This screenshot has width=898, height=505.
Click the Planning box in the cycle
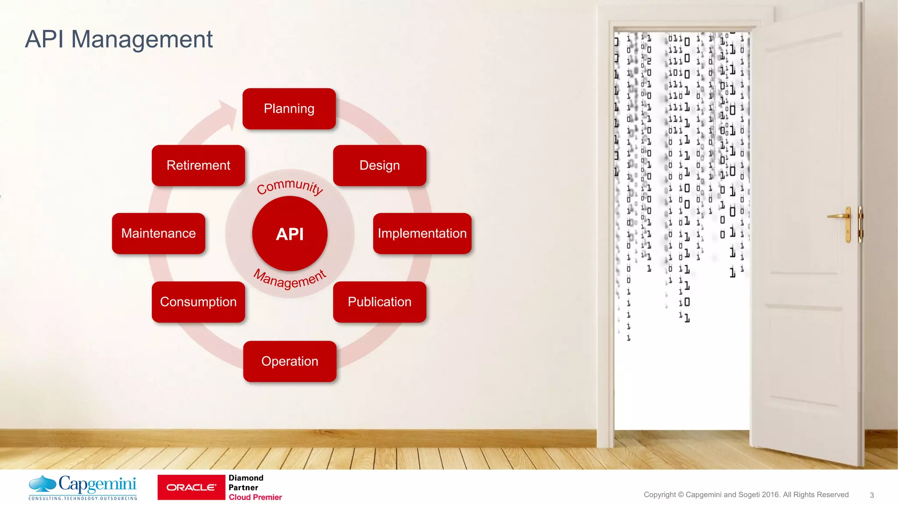(x=289, y=109)
